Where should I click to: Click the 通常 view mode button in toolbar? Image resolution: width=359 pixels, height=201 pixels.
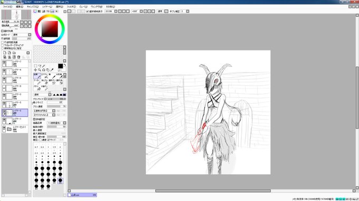tap(160, 11)
